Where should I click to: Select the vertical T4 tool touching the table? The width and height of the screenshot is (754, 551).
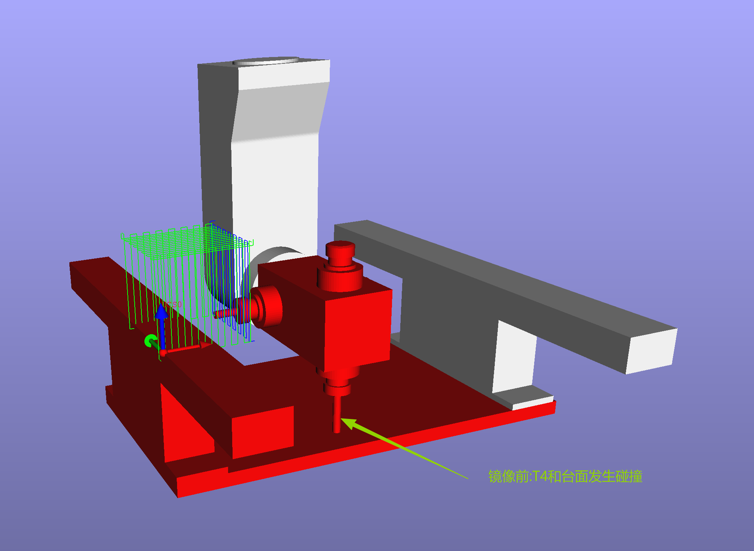click(337, 414)
